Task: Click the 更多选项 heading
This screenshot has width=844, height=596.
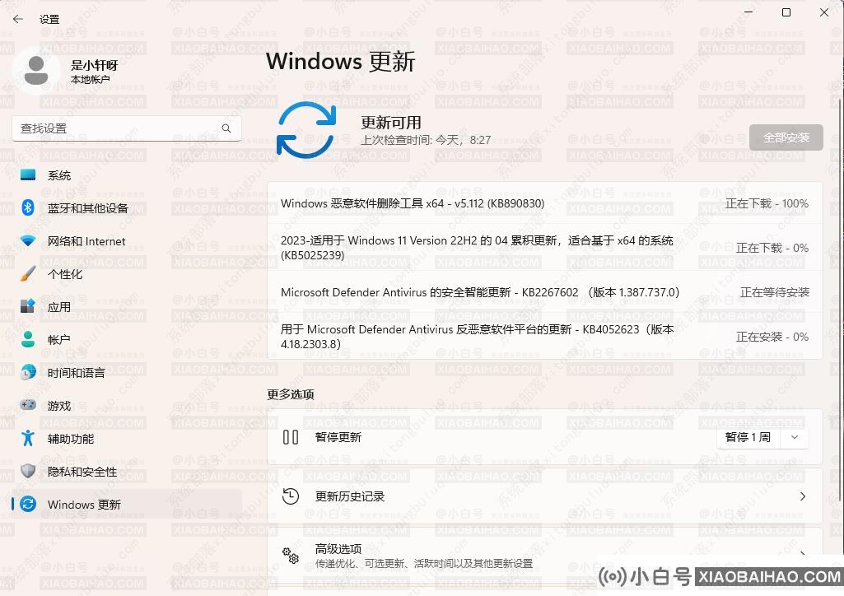Action: tap(291, 394)
